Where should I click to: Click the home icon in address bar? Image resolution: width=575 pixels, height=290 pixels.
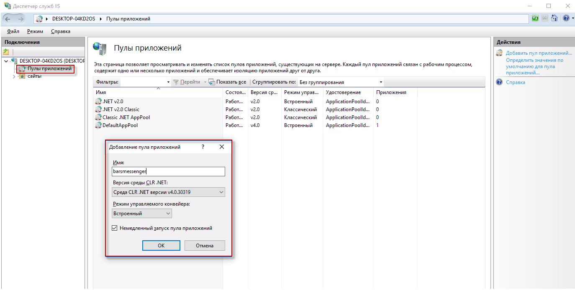pyautogui.click(x=554, y=18)
